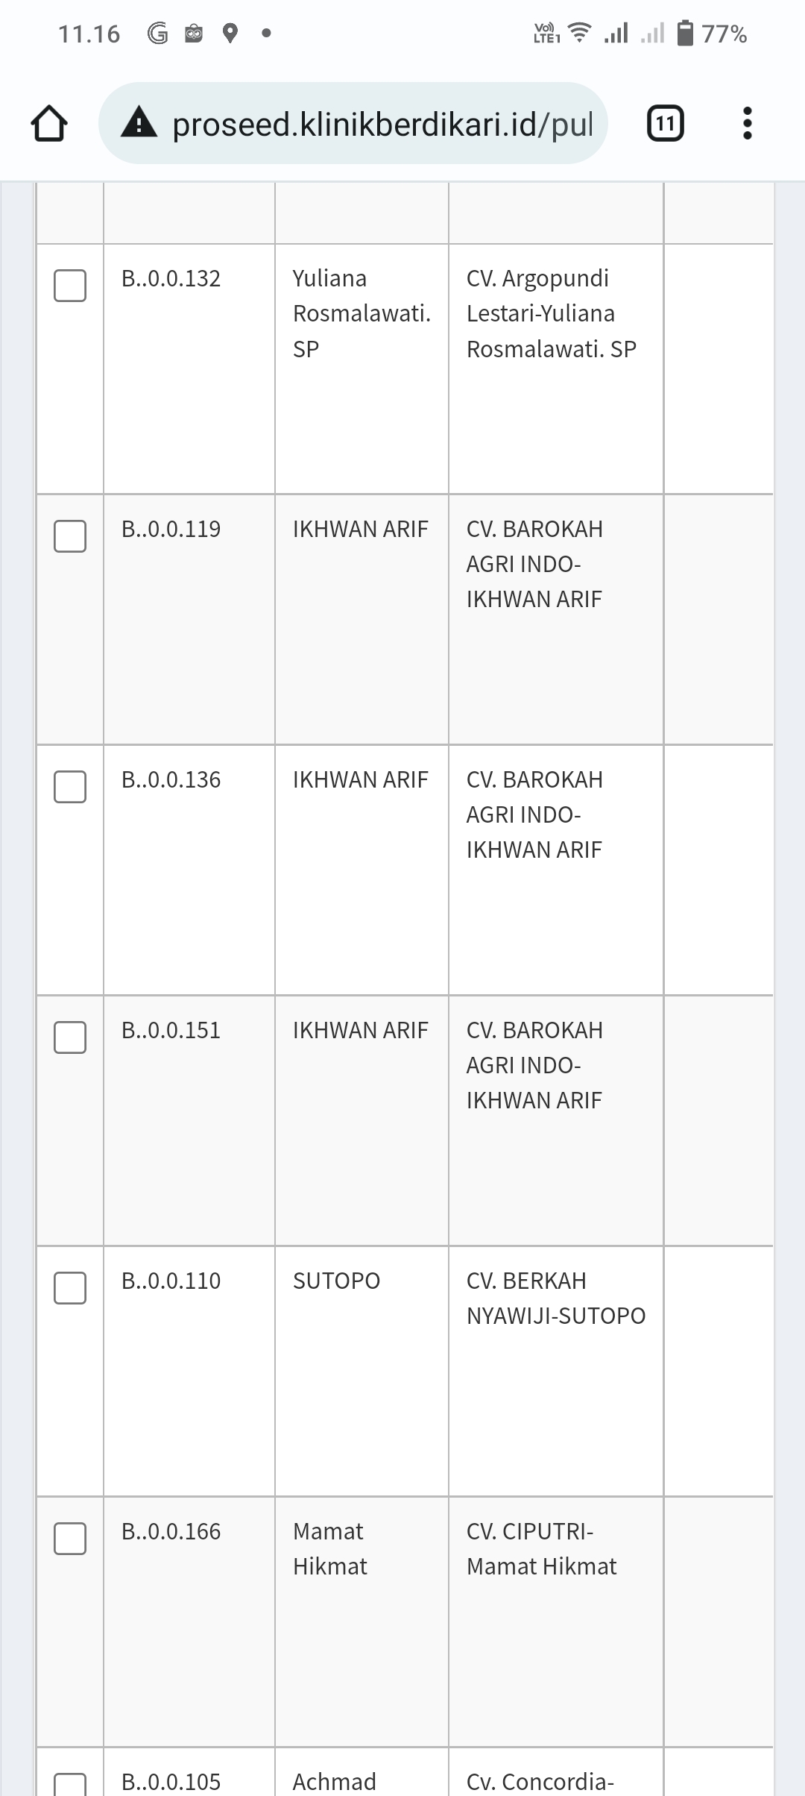Image resolution: width=805 pixels, height=1796 pixels.
Task: Tap the battery icon in status bar
Action: (x=684, y=34)
